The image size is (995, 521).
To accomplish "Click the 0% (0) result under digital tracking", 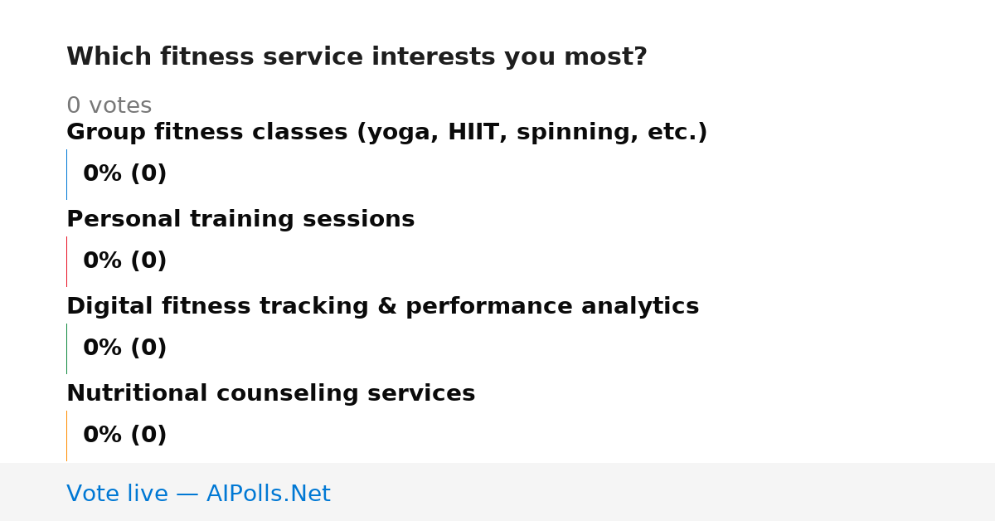I will click(x=124, y=348).
